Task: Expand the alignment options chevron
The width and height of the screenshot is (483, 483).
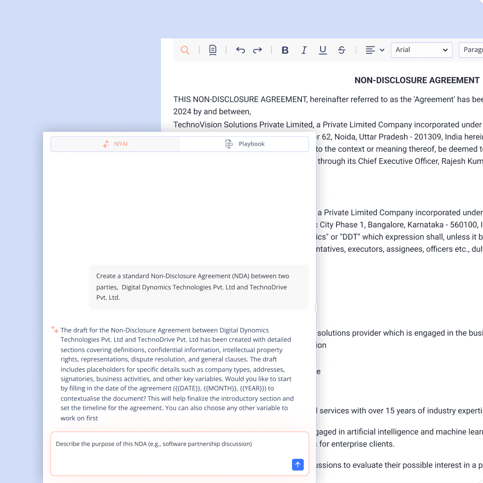Action: [382, 50]
